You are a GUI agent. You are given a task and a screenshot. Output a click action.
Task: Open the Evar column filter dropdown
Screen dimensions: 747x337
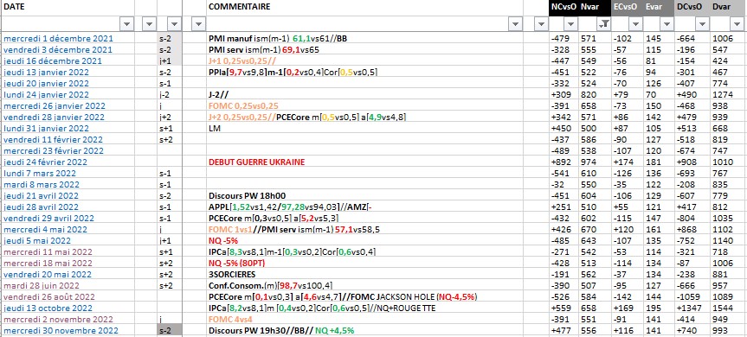[x=667, y=24]
